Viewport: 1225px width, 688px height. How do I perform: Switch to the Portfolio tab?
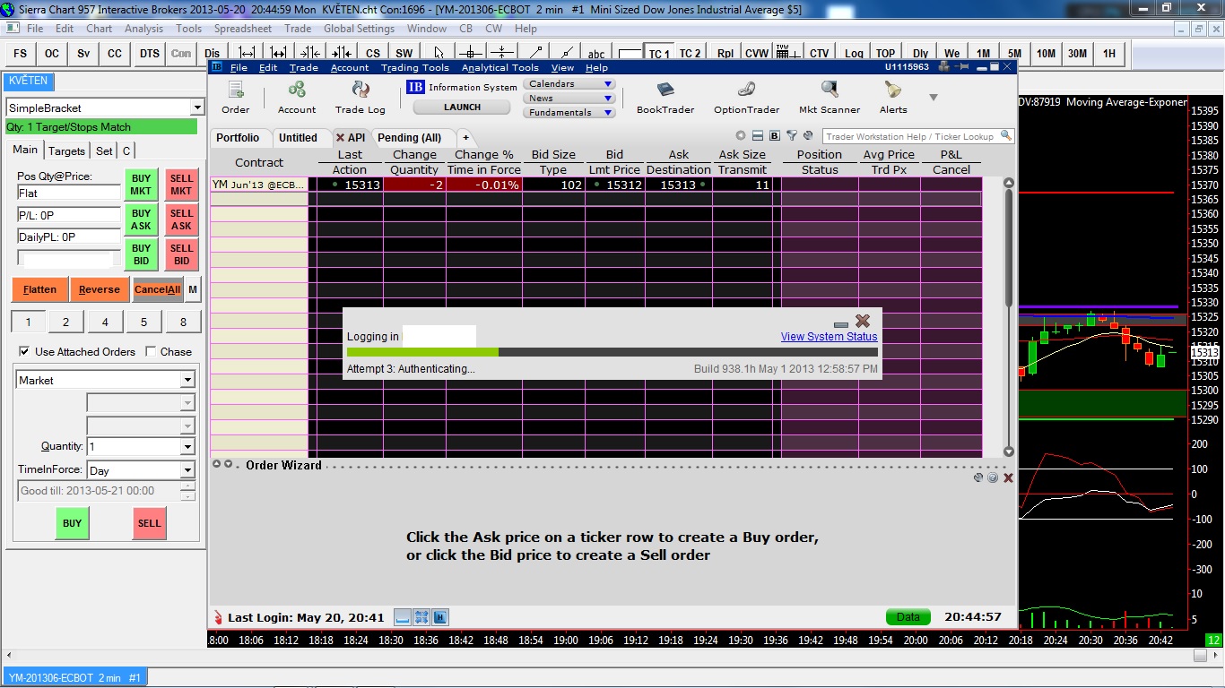238,137
